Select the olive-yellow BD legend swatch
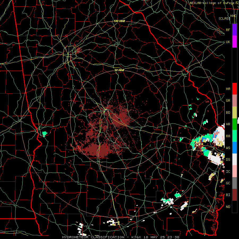 click(234, 113)
